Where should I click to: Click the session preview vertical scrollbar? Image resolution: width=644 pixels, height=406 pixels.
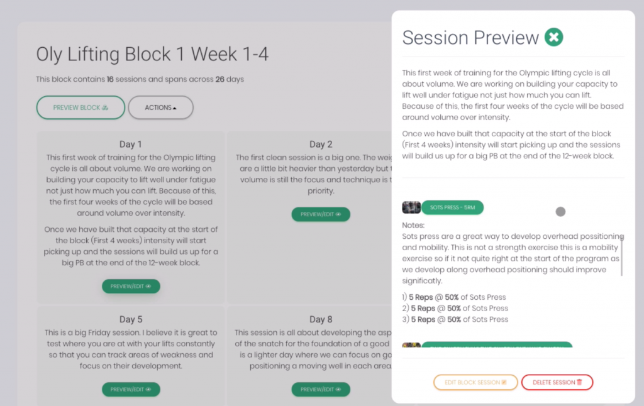[622, 255]
